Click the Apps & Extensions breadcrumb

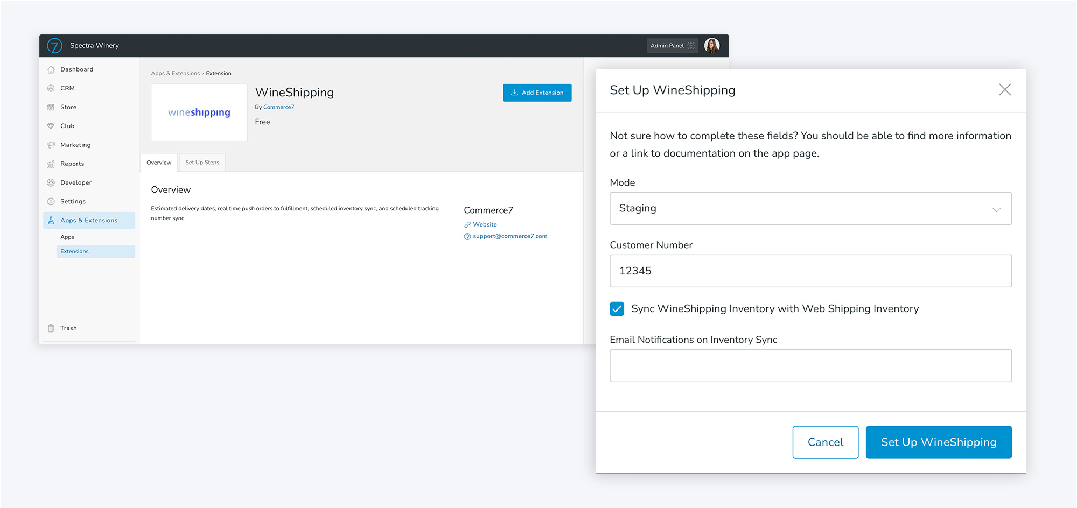tap(176, 74)
